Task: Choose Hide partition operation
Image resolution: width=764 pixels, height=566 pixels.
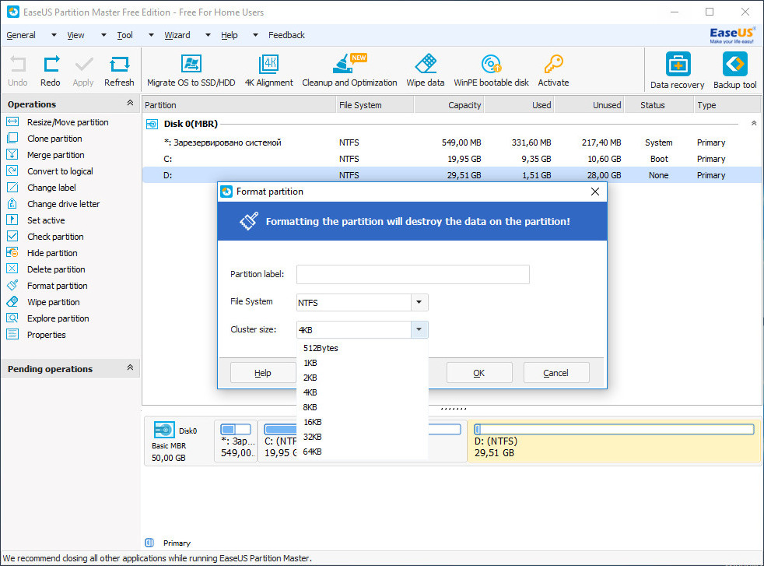Action: (x=52, y=253)
